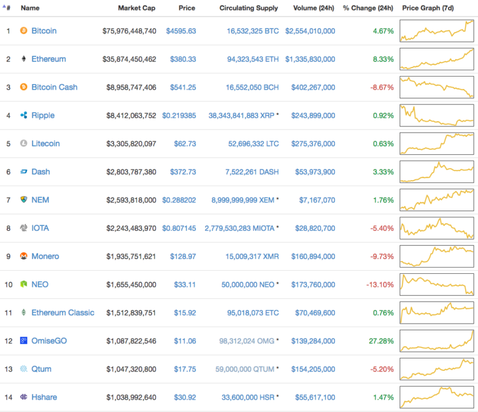Click Bitcoin volume $2,554,010,000
The height and width of the screenshot is (412, 478).
coord(310,31)
